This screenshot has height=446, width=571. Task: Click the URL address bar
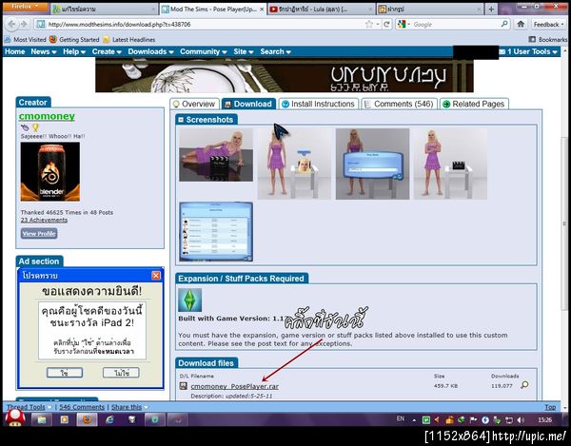(x=204, y=25)
